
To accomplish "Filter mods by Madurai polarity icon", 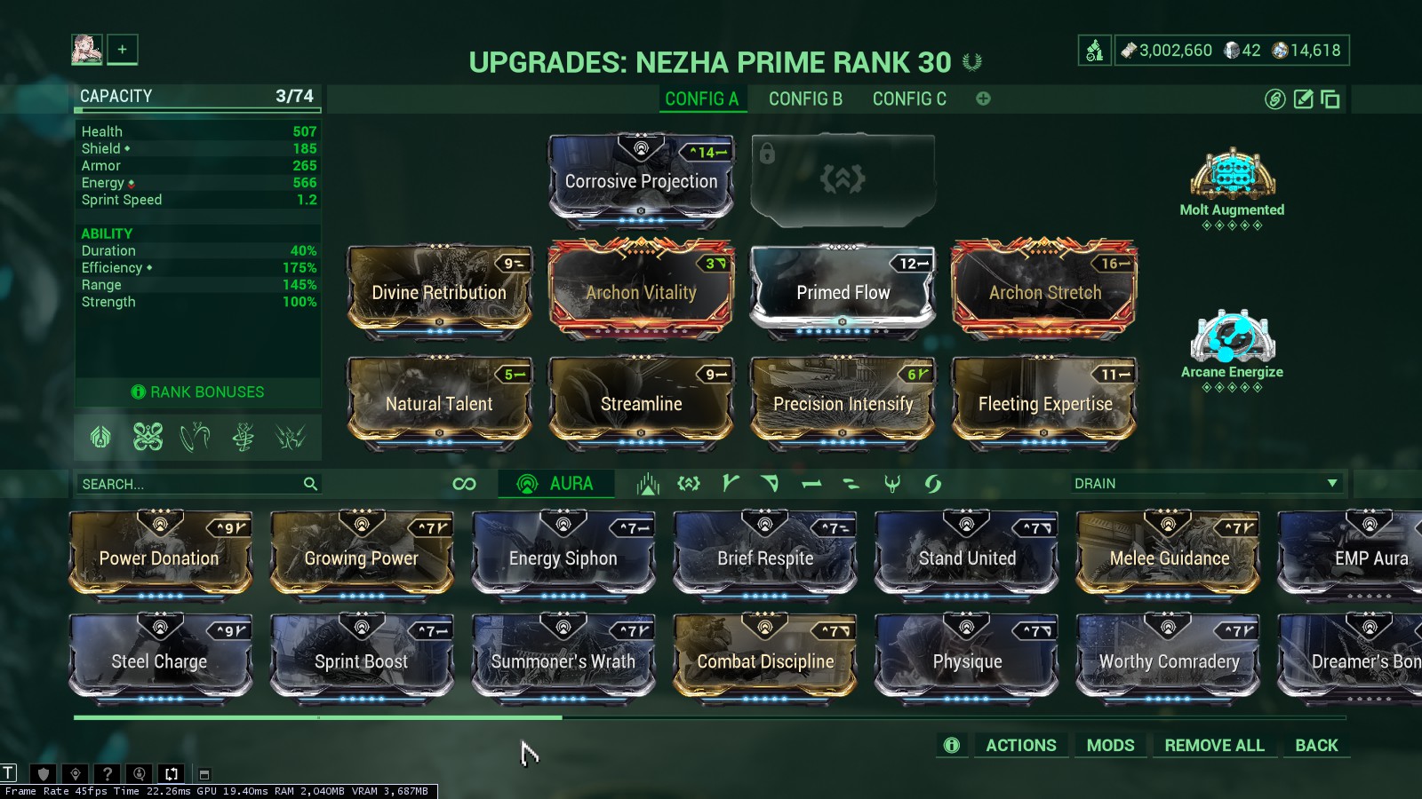I will click(731, 483).
